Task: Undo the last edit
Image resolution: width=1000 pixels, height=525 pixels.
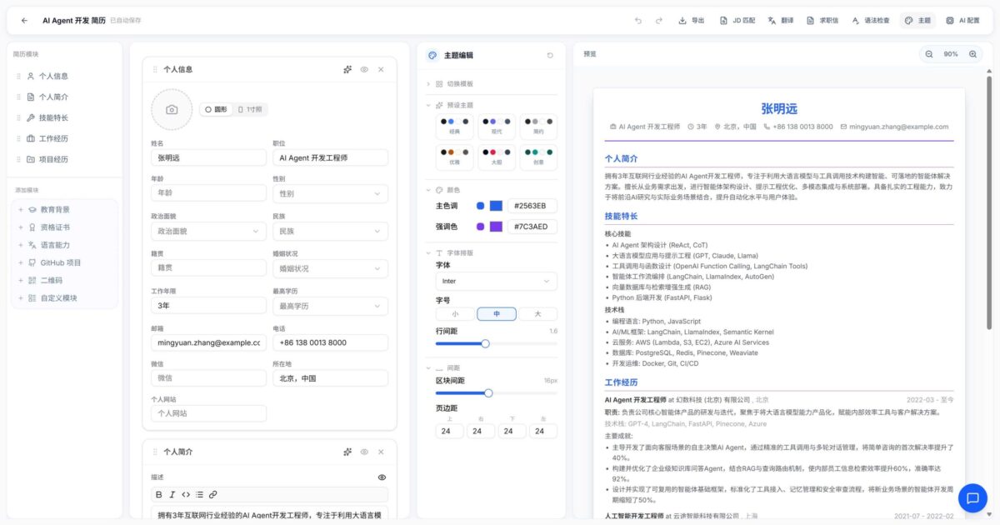Action: tap(638, 21)
